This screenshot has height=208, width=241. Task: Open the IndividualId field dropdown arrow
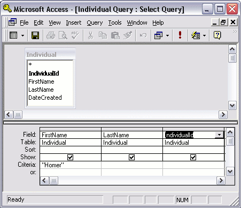pos(219,135)
